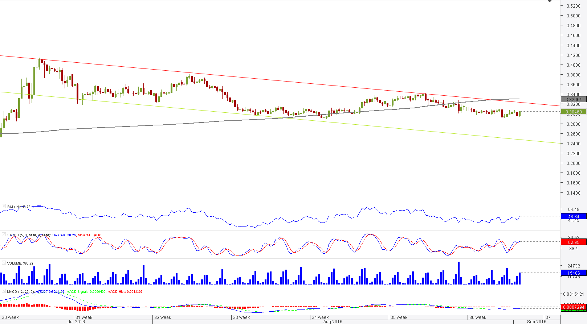The height and width of the screenshot is (324, 587).
Task: Click the Sep 2016 month label
Action: tap(537, 322)
